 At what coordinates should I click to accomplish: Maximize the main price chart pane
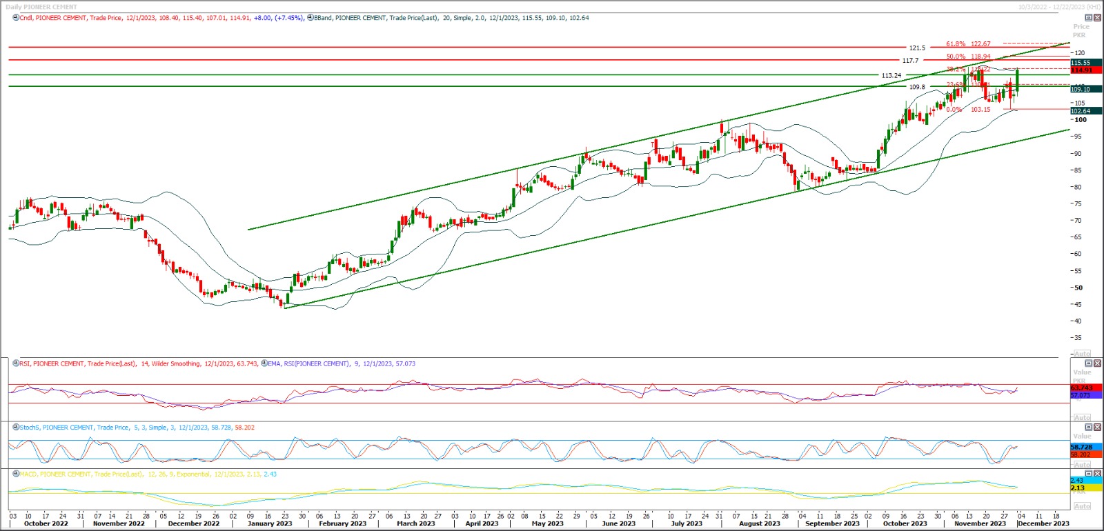[1089, 18]
